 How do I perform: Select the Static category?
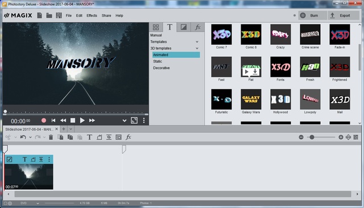click(x=158, y=61)
